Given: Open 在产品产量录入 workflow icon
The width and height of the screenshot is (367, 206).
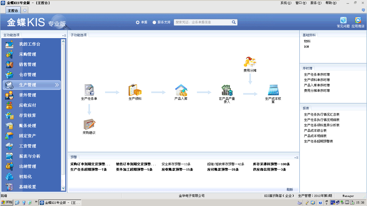Looking at the screenshot, I should pyautogui.click(x=227, y=90).
